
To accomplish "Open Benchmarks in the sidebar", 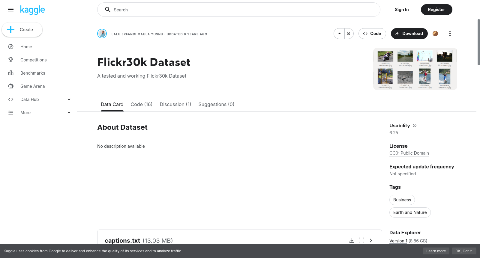I will click(33, 73).
